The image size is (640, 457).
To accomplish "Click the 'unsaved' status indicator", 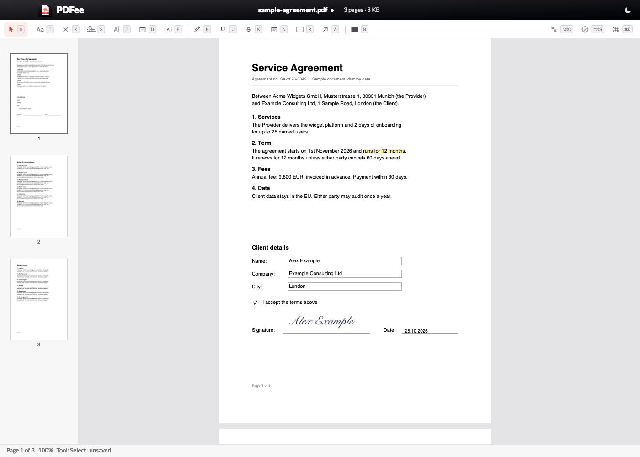I will [100, 450].
